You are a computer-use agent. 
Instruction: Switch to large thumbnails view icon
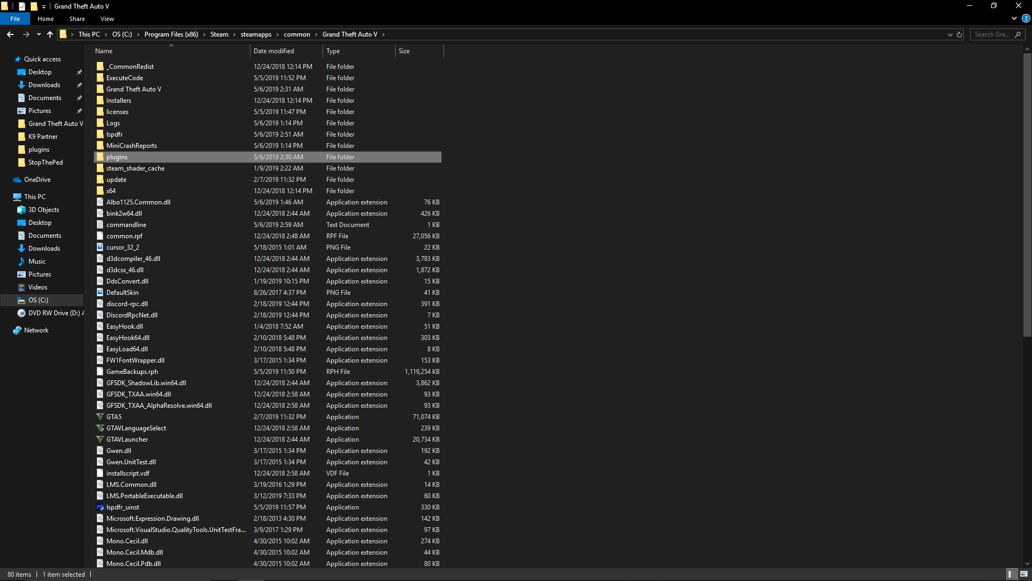coord(1024,574)
